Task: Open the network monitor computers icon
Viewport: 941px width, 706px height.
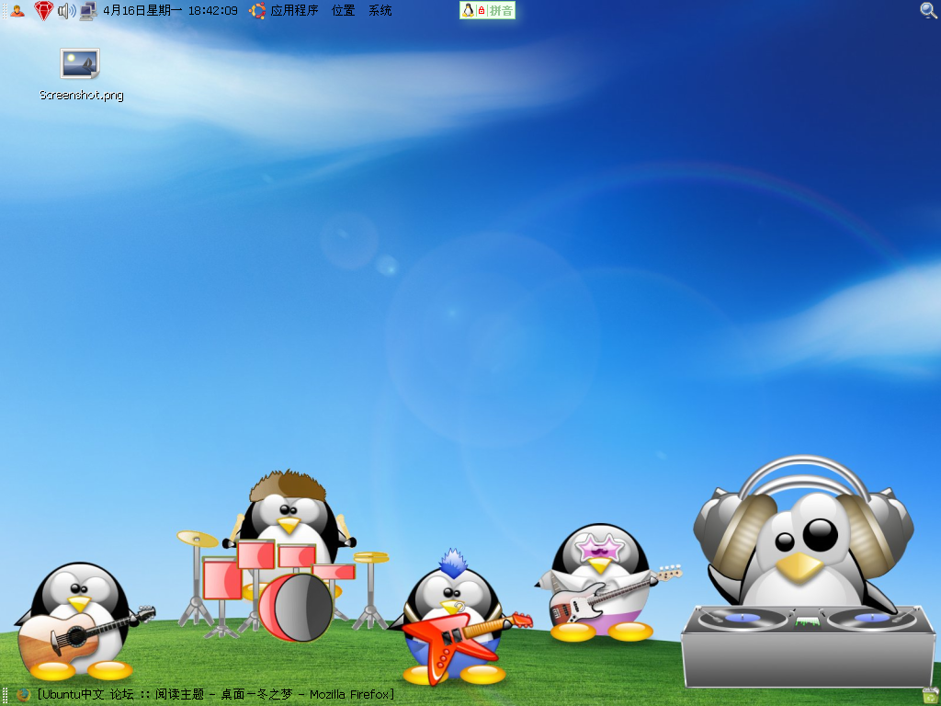Action: click(88, 10)
